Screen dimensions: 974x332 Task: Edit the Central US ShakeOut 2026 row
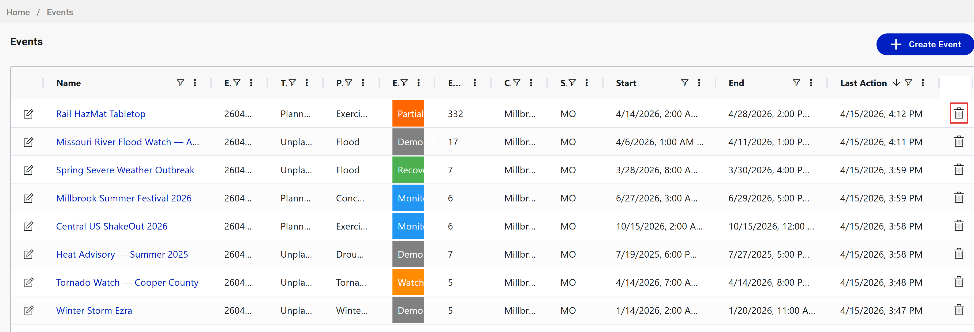click(x=28, y=226)
